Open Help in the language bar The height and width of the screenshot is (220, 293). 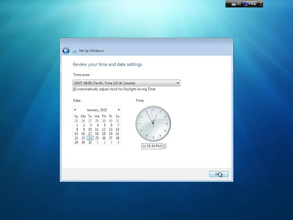[250, 4]
